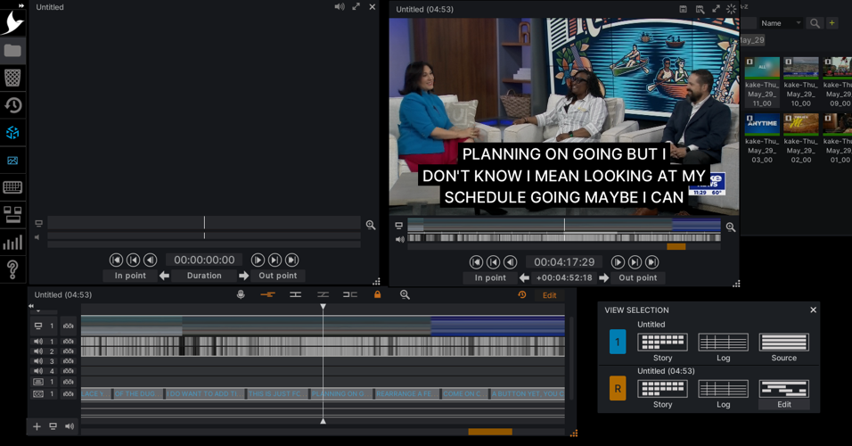Screen dimensions: 852x446
Task: Open the history clock icon in the sidebar
Action: pyautogui.click(x=12, y=105)
